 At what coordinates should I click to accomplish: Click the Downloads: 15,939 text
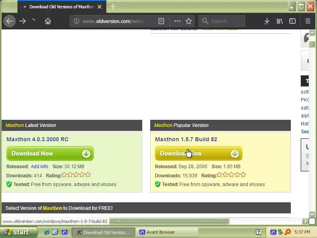[x=176, y=175]
